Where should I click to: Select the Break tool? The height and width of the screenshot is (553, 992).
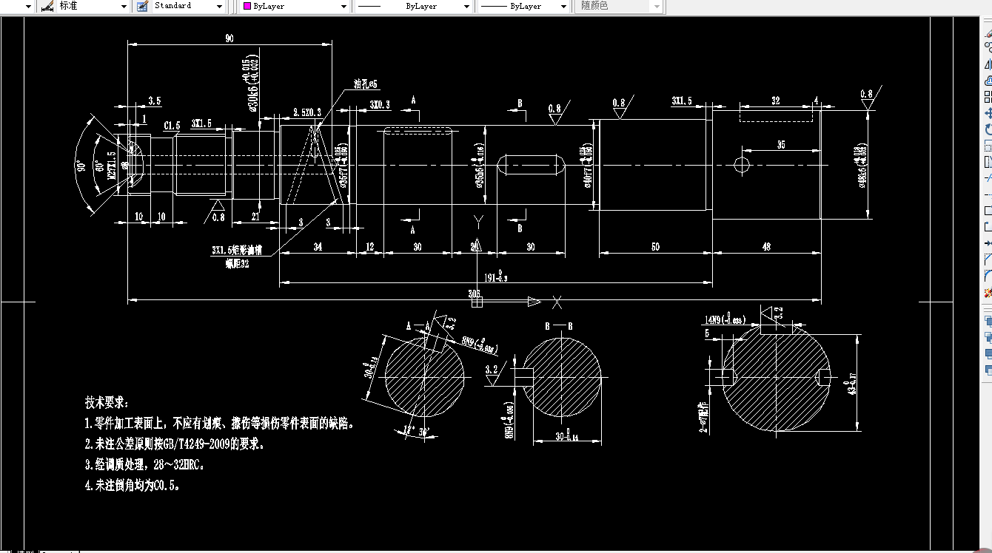pyautogui.click(x=988, y=227)
